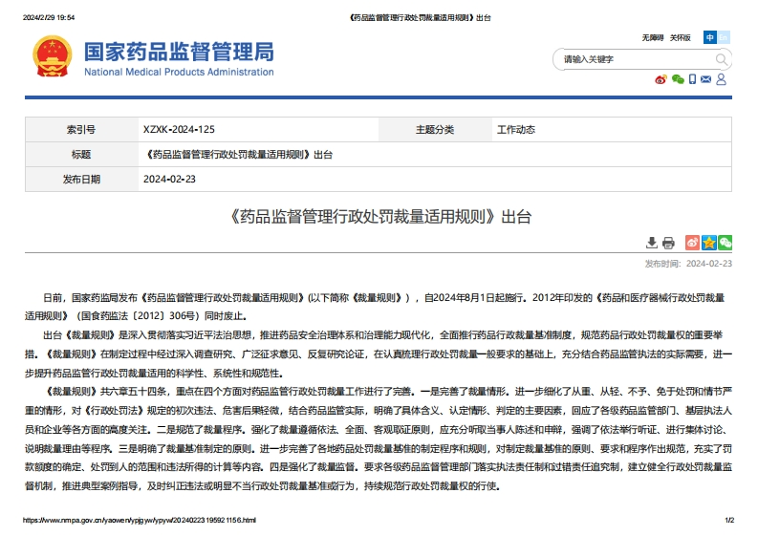758x536 pixels.
Task: Share article to WeChat green icon
Action: (726, 243)
